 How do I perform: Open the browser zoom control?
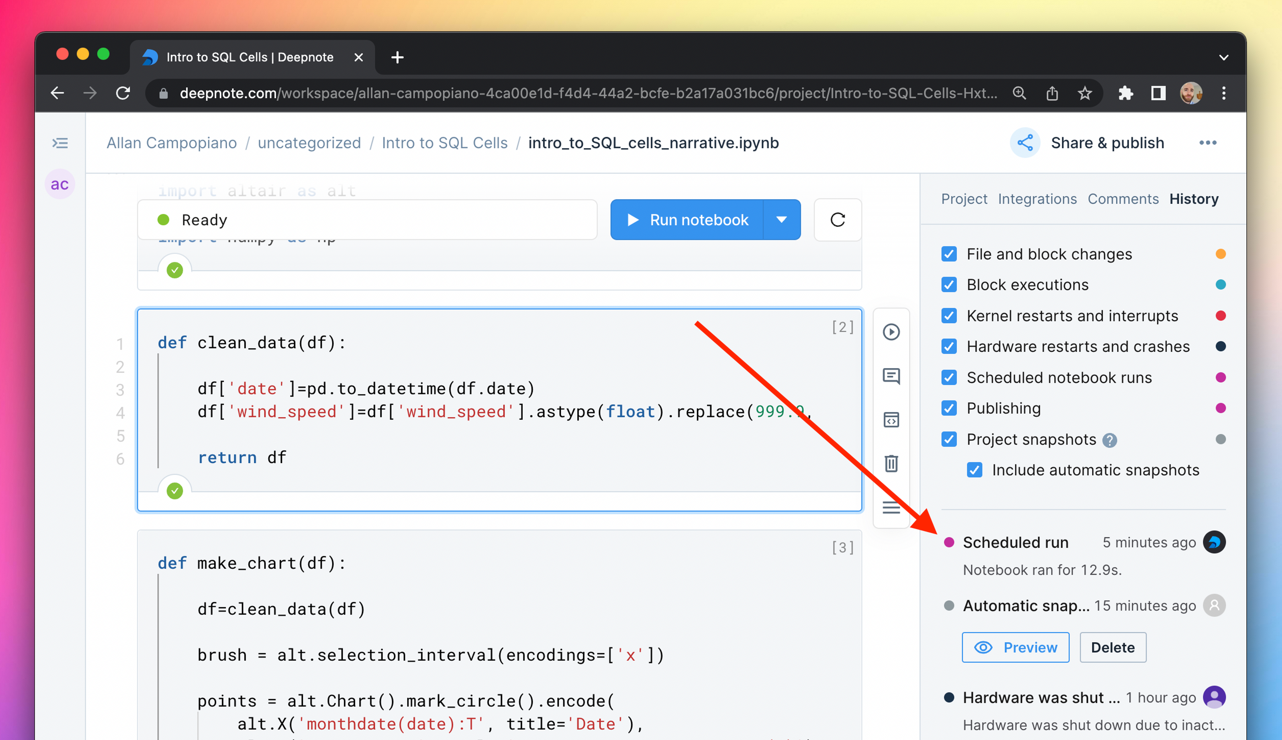pos(1019,93)
